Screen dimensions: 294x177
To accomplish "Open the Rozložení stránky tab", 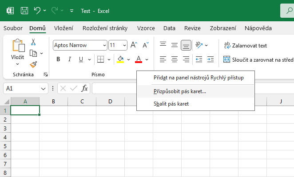I will pos(105,28).
